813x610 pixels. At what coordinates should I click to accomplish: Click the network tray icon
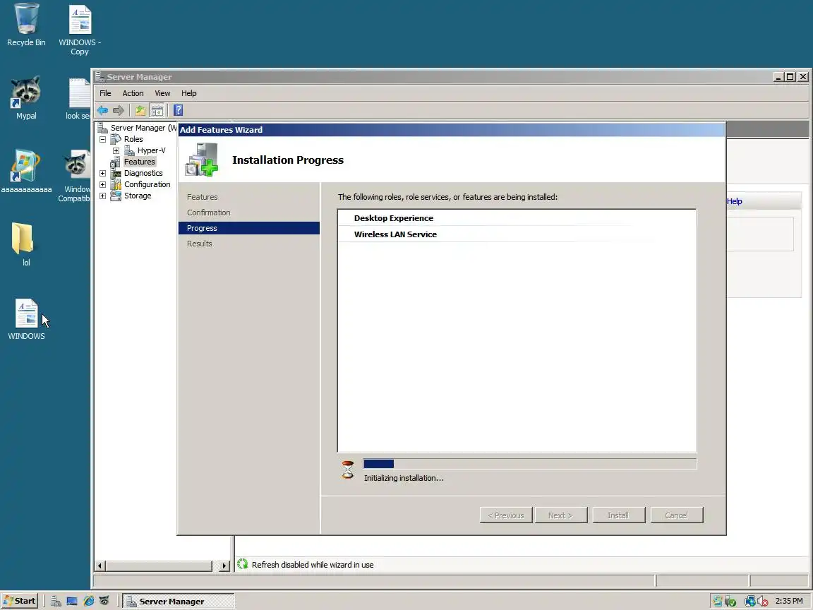pos(749,602)
